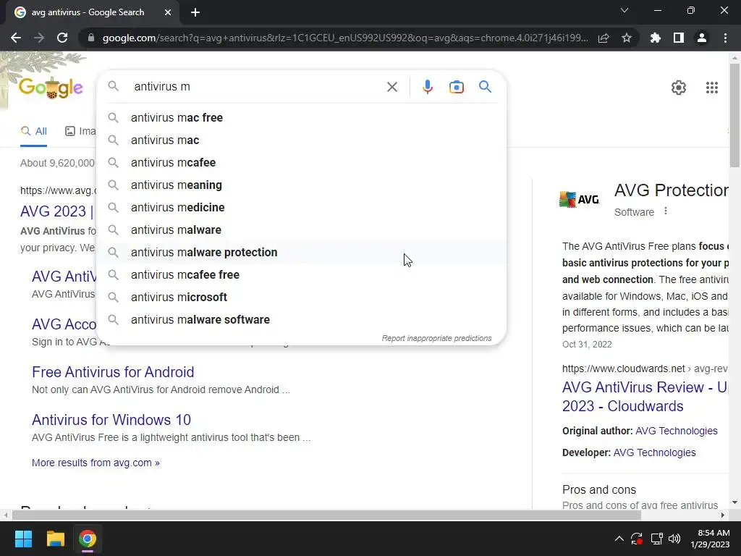This screenshot has width=741, height=556.
Task: Click the padlock site info icon
Action: tap(91, 38)
